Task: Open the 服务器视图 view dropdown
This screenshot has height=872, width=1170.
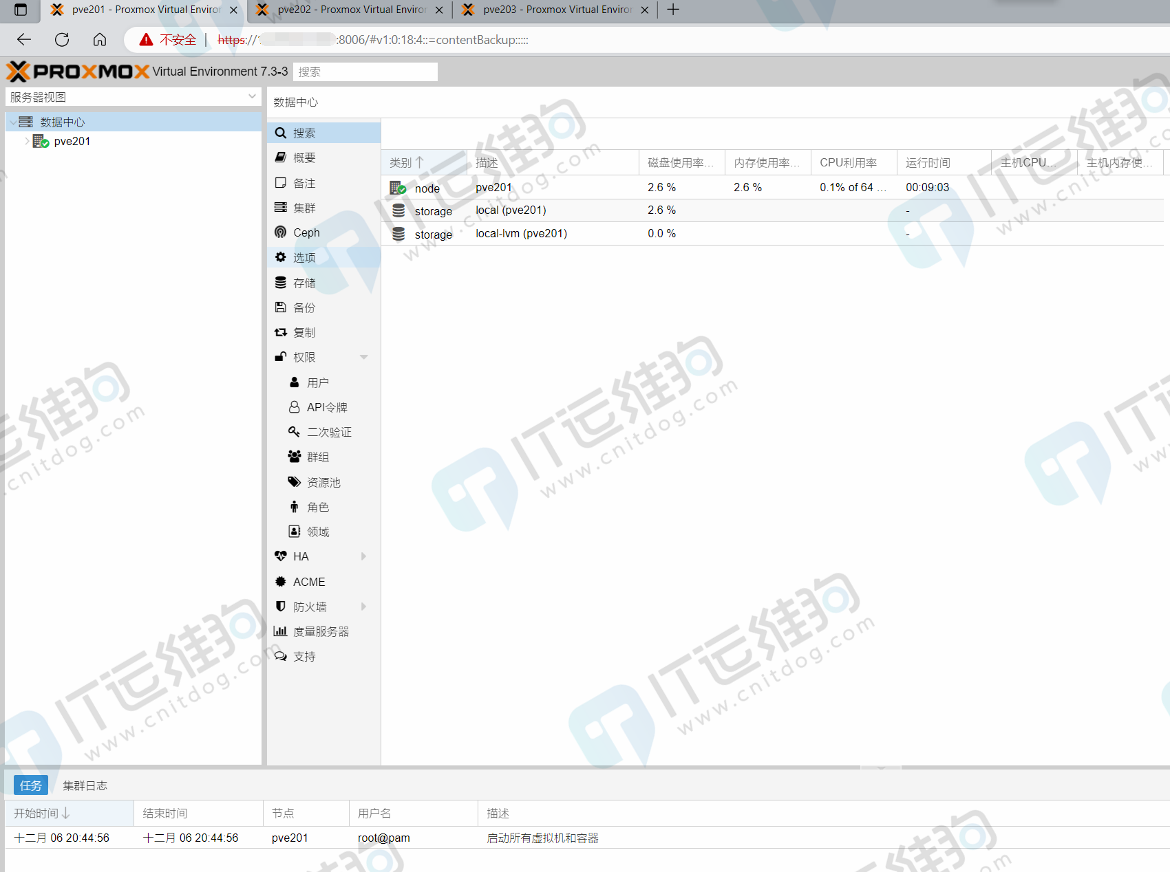Action: (133, 97)
